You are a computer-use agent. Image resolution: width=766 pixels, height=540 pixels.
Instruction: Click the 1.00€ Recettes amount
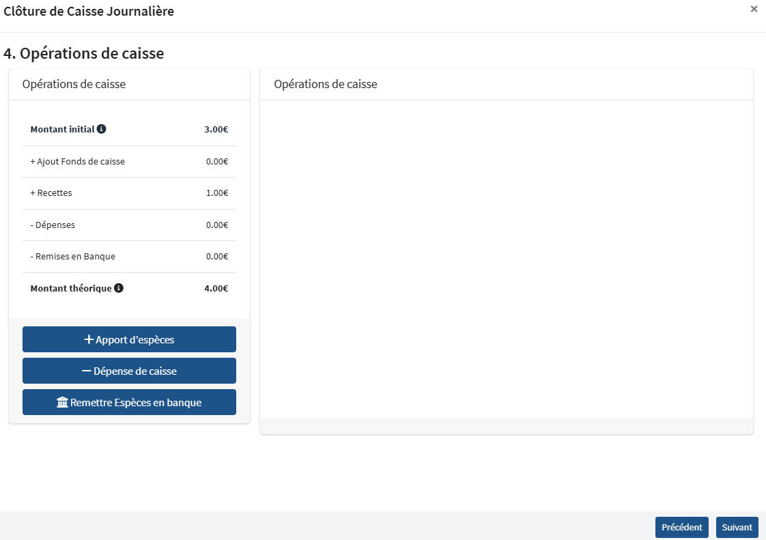pyautogui.click(x=216, y=193)
